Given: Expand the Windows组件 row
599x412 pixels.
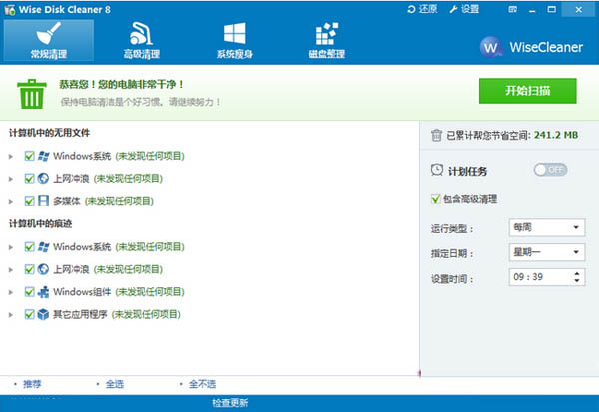Looking at the screenshot, I should [x=11, y=292].
